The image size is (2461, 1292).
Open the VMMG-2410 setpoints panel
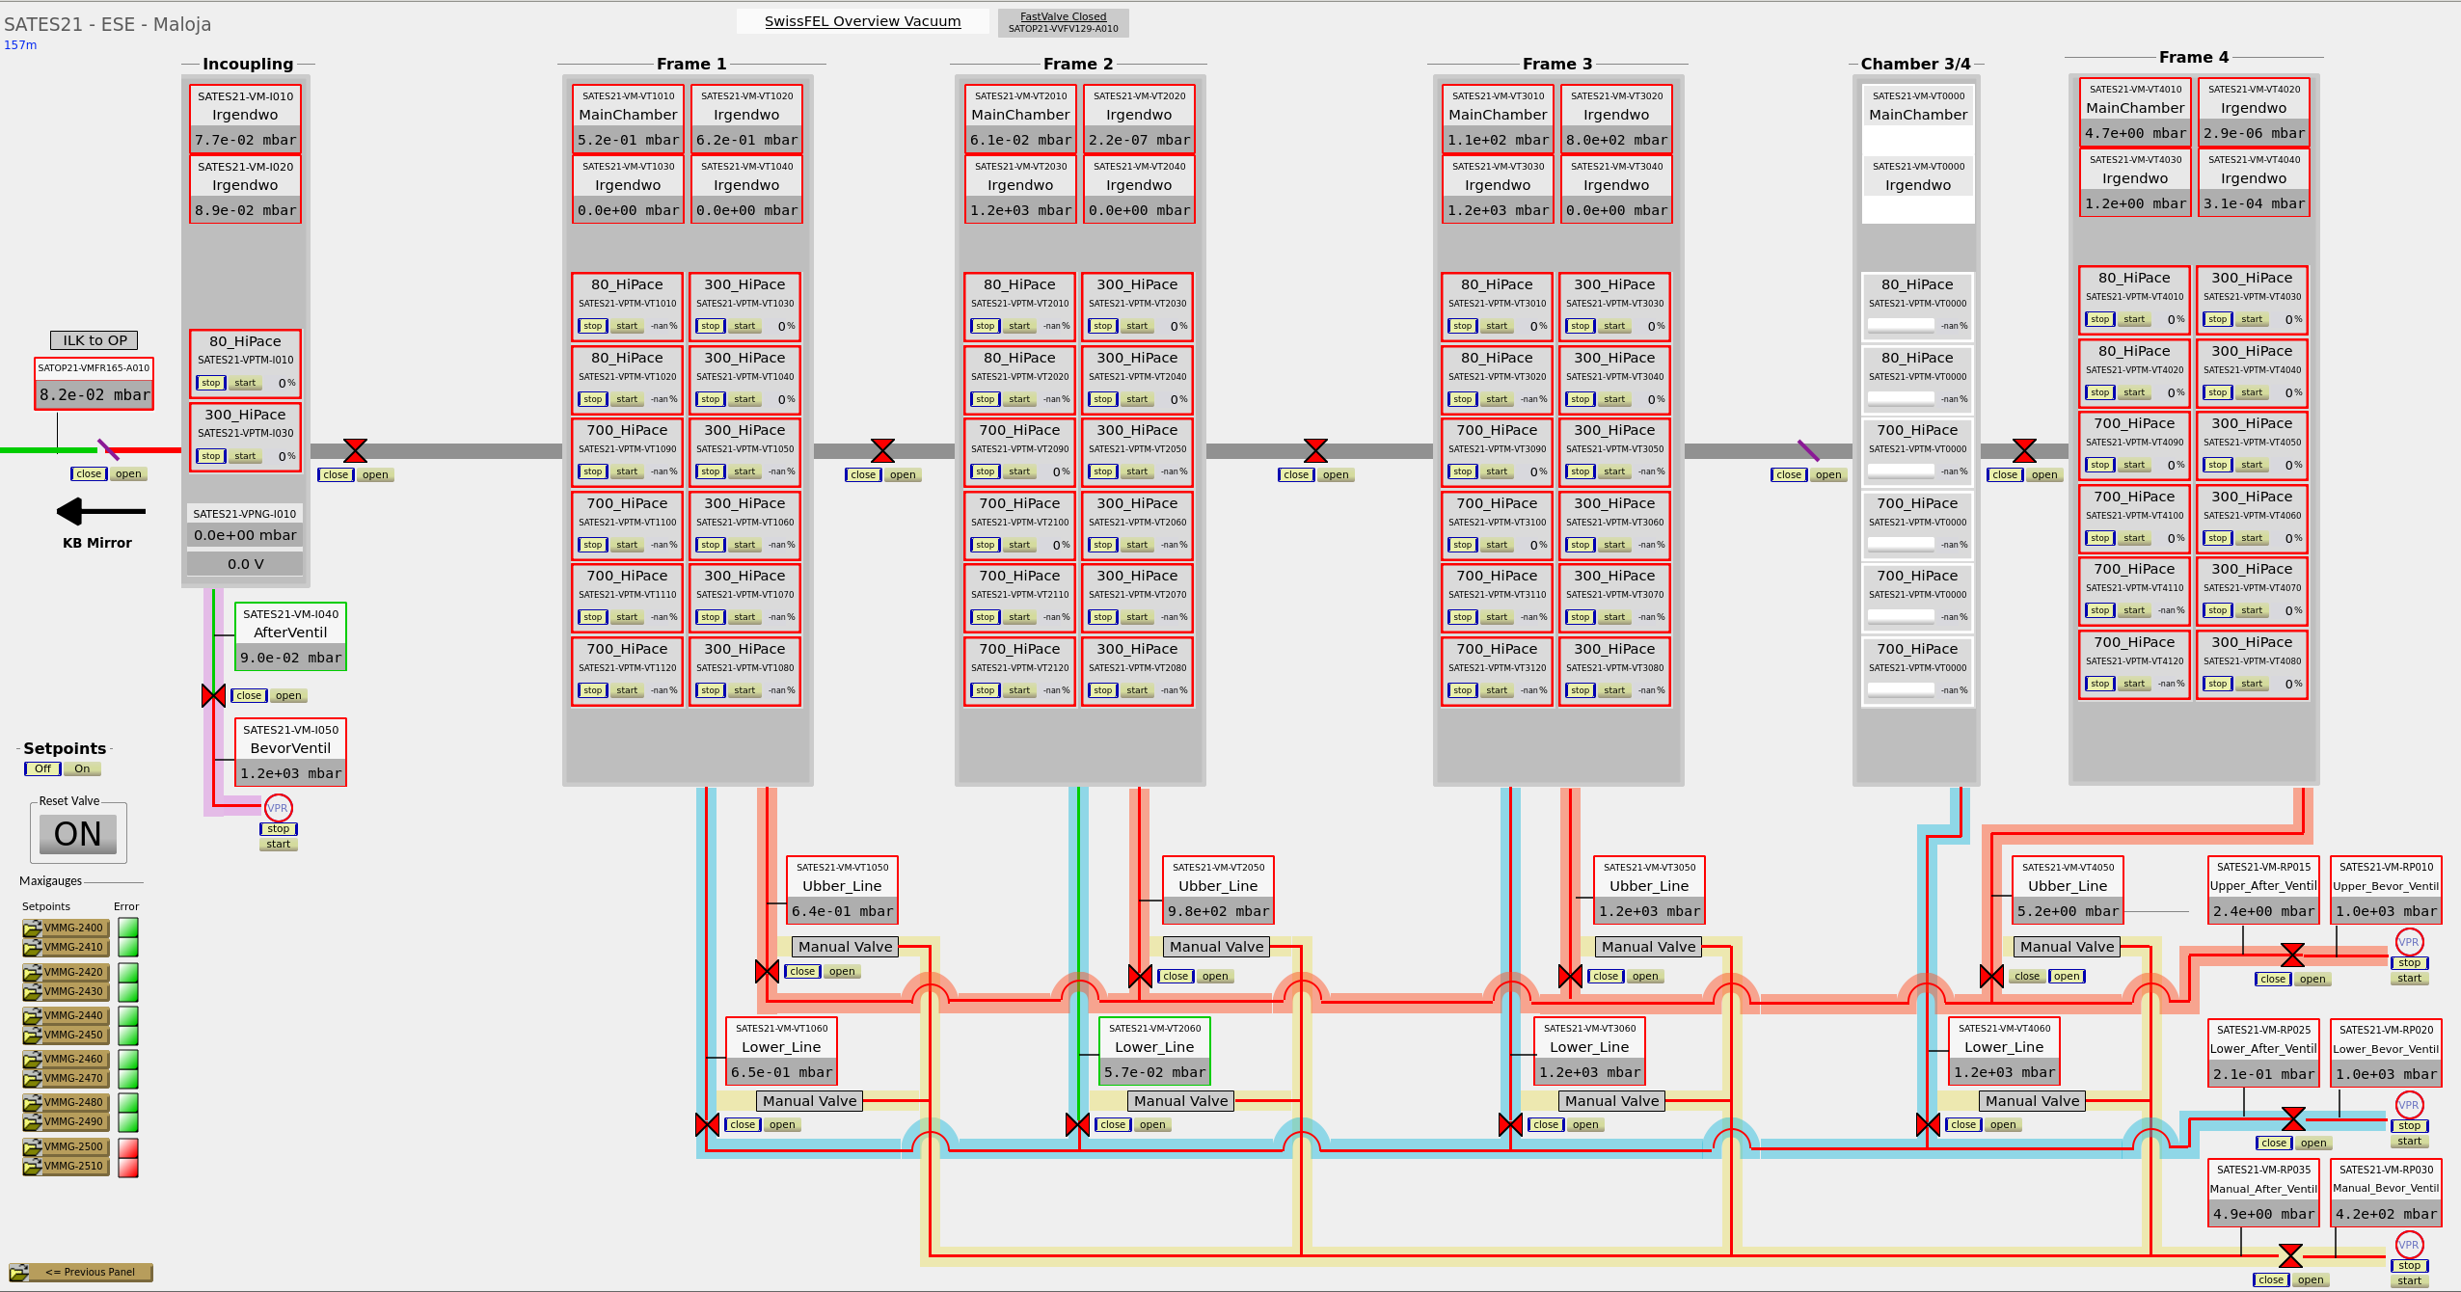pyautogui.click(x=66, y=947)
